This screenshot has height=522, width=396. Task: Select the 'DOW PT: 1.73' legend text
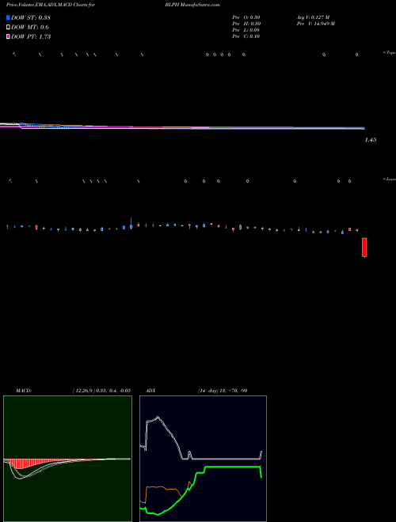point(31,37)
